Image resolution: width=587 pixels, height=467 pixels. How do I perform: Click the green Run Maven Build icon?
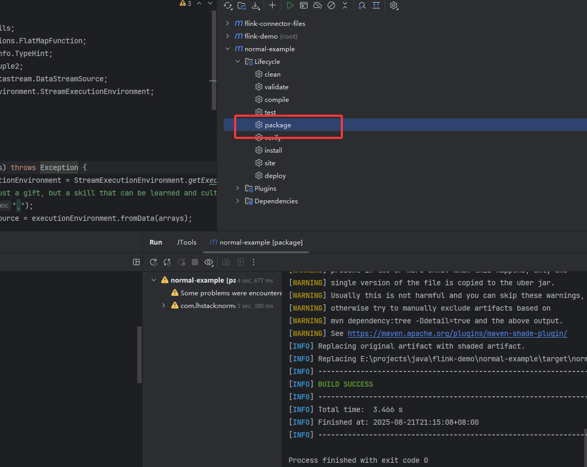pos(290,5)
